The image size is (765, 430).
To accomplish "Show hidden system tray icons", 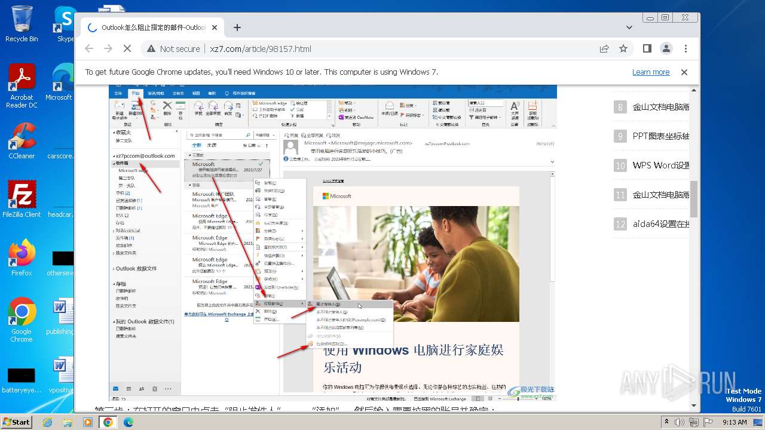I will click(666, 422).
